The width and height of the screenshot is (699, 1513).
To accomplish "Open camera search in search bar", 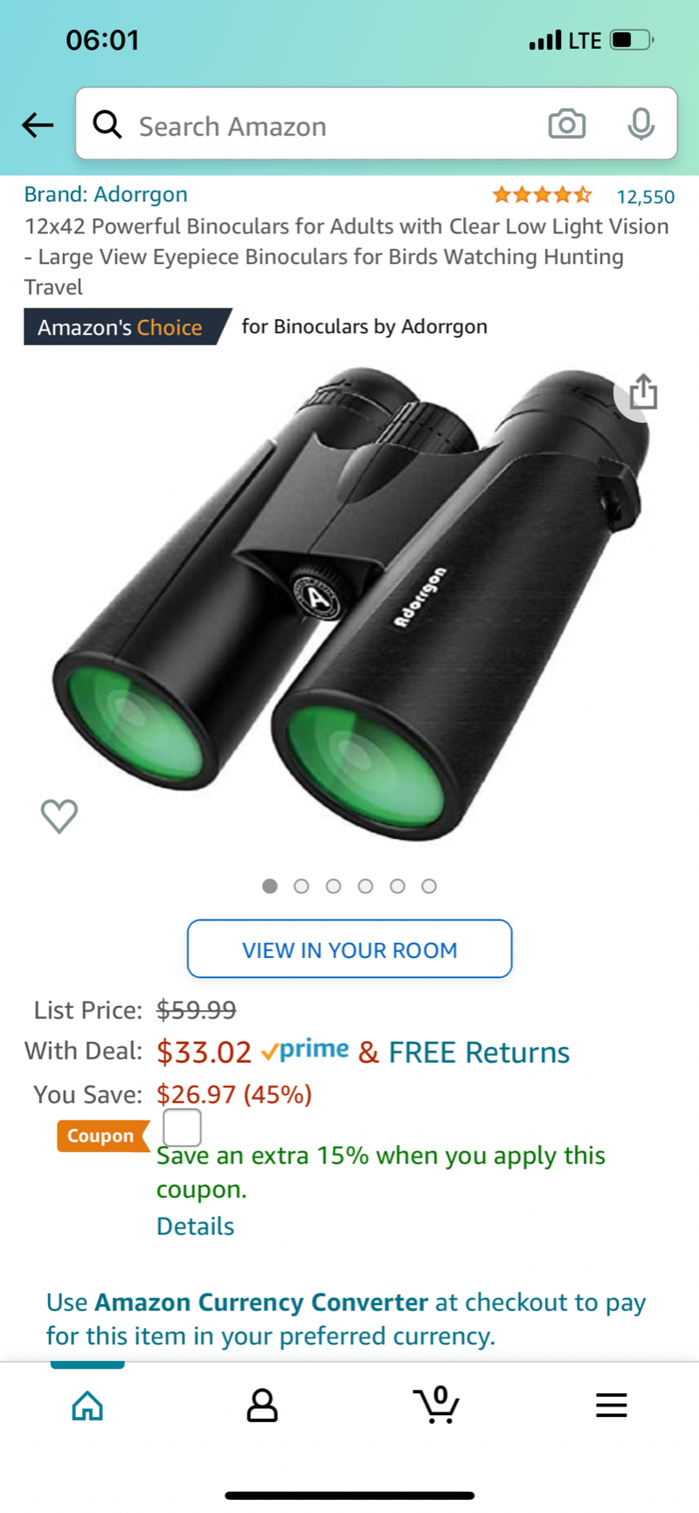I will (566, 124).
